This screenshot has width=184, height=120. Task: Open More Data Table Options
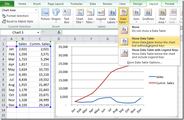point(144,63)
